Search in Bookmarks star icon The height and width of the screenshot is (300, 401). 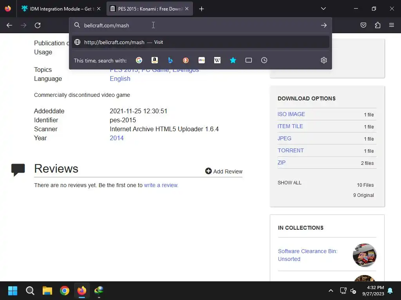pos(233,60)
